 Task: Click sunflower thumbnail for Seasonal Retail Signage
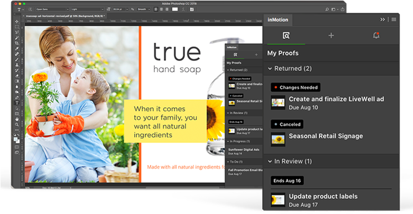278,140
